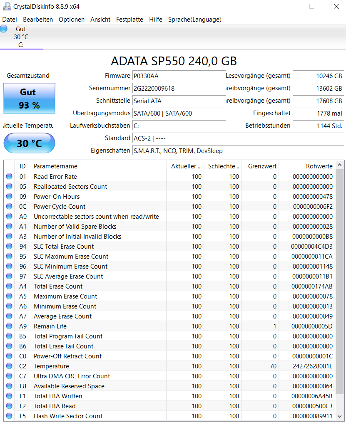Click status orb for SLC Average Erase Count
This screenshot has height=422, width=346.
pyautogui.click(x=9, y=276)
